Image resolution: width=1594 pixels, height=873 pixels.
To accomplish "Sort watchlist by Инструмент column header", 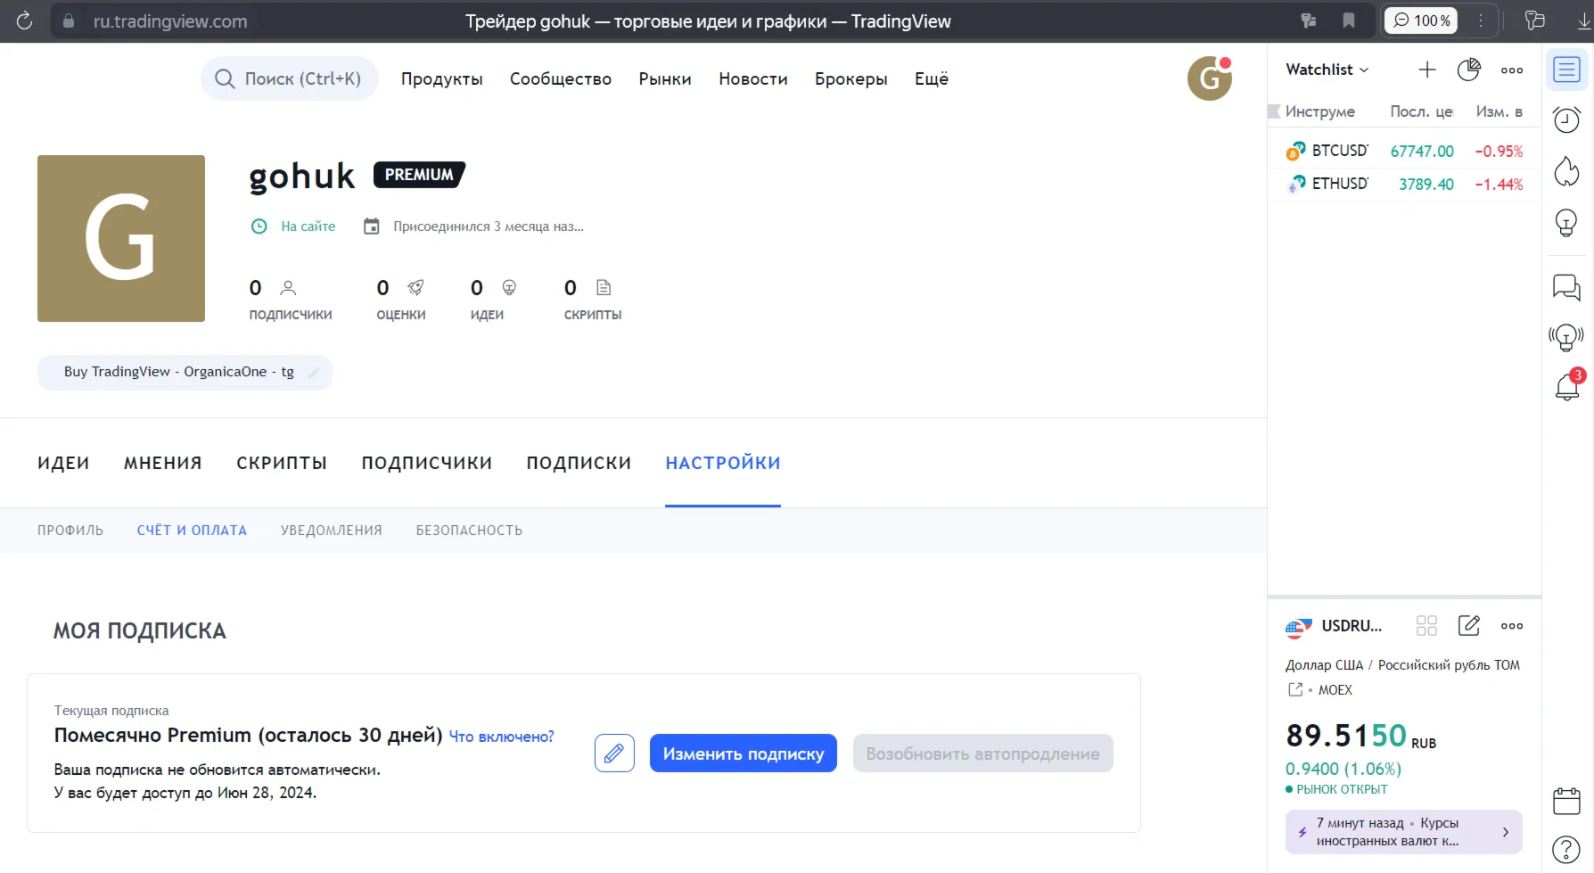I will pyautogui.click(x=1320, y=111).
